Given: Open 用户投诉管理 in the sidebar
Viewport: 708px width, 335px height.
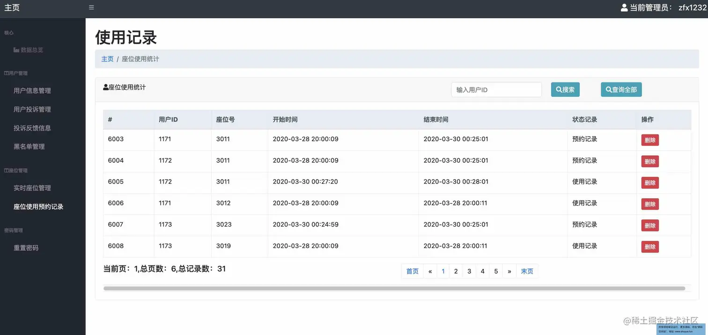Looking at the screenshot, I should click(x=32, y=109).
